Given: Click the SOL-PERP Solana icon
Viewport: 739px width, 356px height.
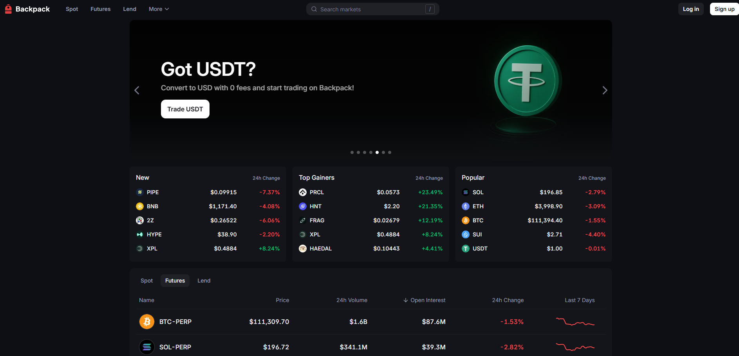Looking at the screenshot, I should click(147, 347).
